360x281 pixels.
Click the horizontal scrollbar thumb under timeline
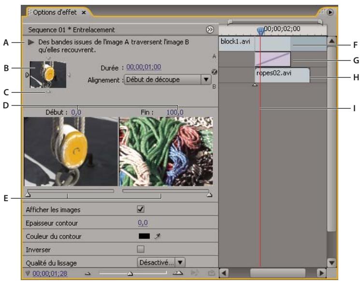pos(278,273)
